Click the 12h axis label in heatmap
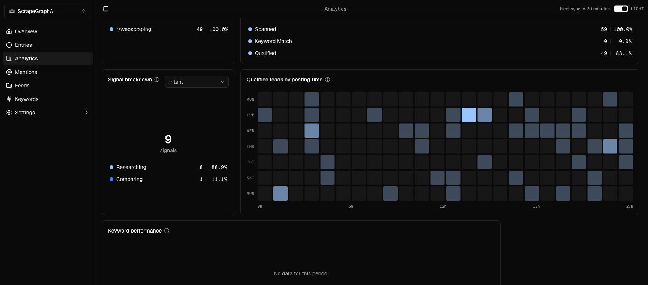 [x=443, y=207]
